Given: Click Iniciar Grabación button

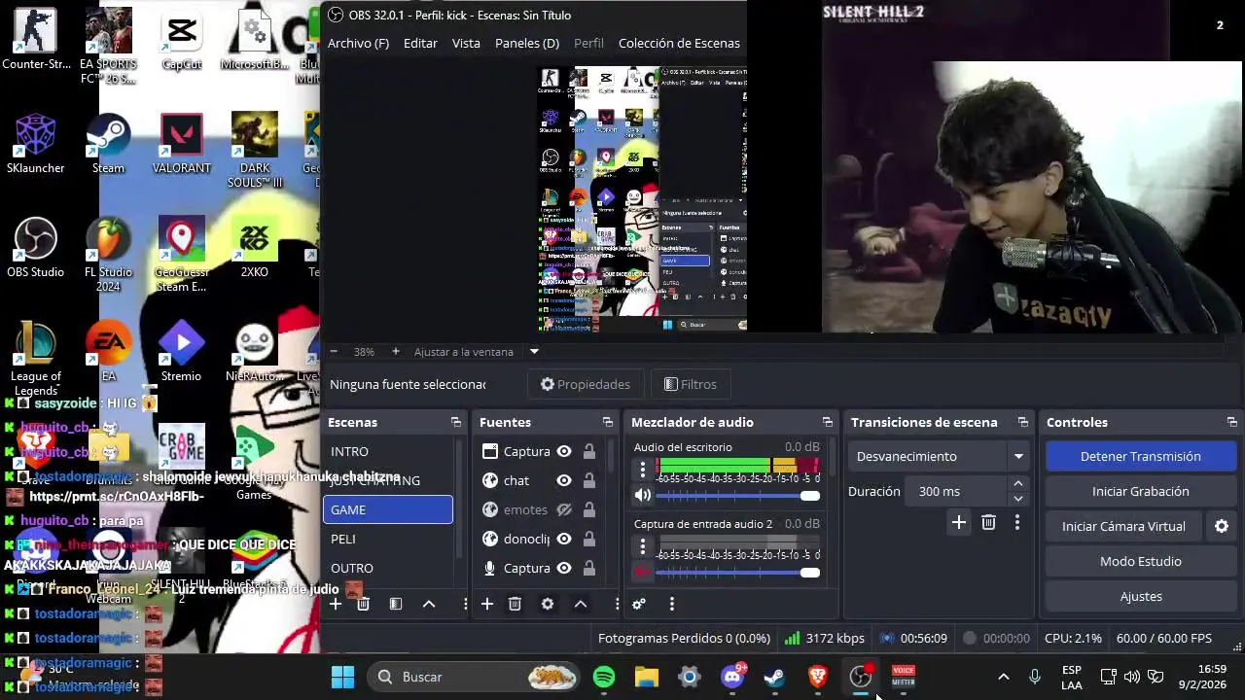Looking at the screenshot, I should pos(1140,491).
